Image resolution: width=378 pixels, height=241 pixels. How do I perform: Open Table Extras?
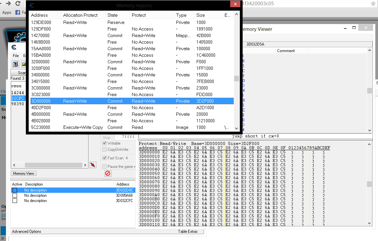pos(188,231)
